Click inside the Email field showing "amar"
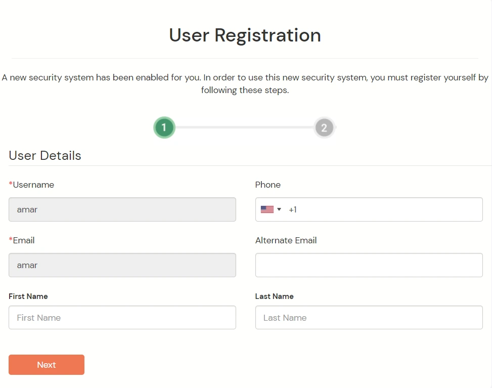 (121, 265)
